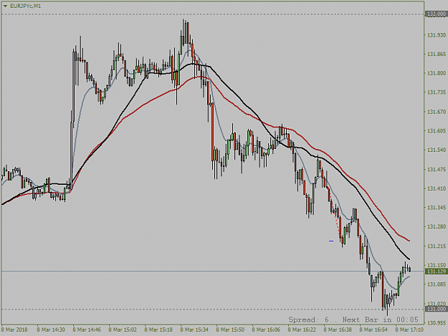The image size is (448, 336).
Task: Select the '8 Mar 15:50' time axis label
Action: point(230,330)
